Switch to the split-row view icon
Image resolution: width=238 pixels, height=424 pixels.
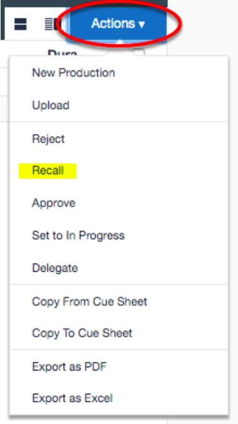tap(20, 24)
